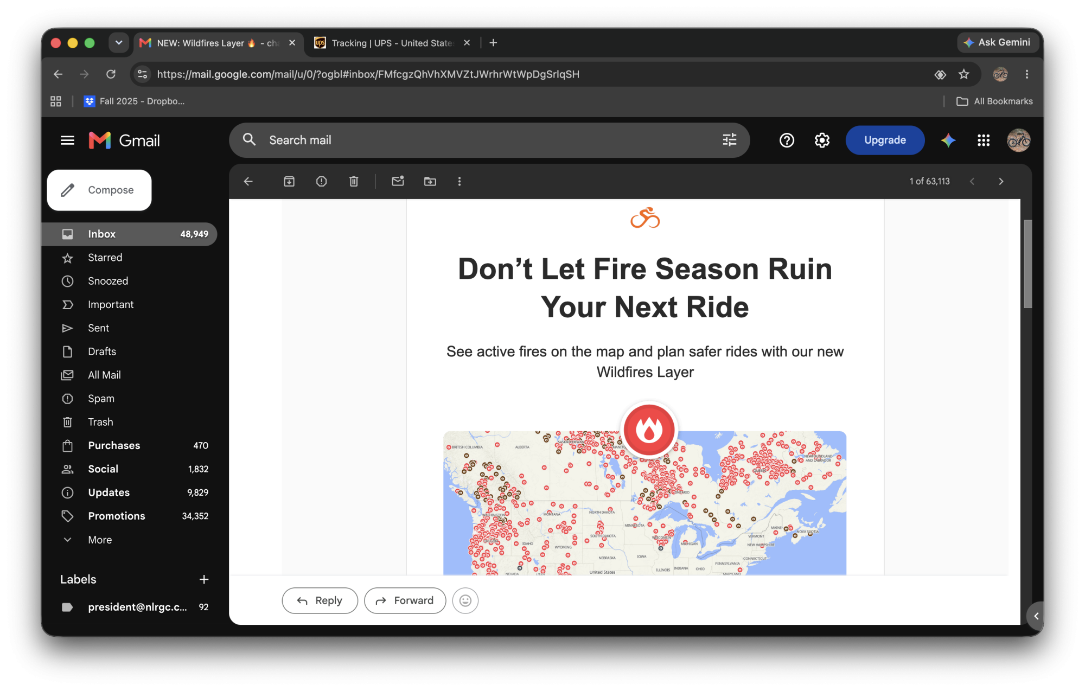Show search options in the search bar
Viewport: 1085px width, 691px height.
[x=729, y=140]
